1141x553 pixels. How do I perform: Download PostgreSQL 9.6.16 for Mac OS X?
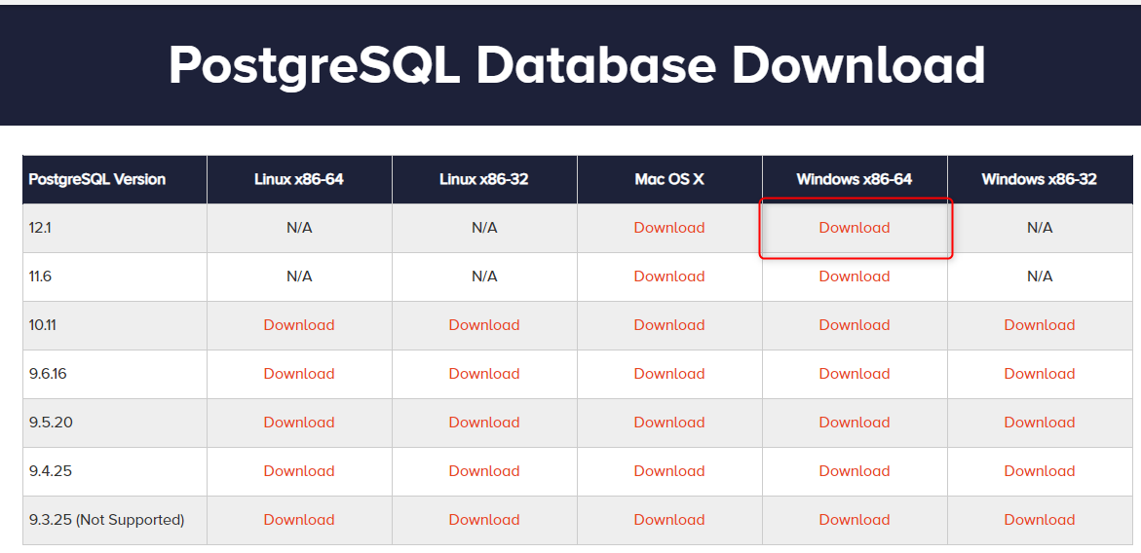pyautogui.click(x=668, y=374)
